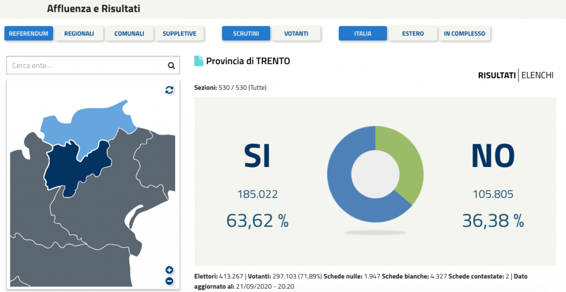
Task: Select the SCRUTINI view
Action: [246, 33]
